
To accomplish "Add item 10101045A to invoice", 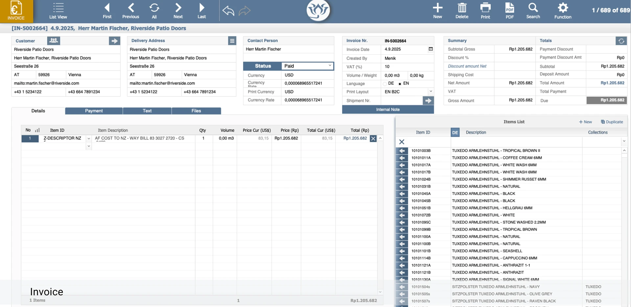I will 402,194.
